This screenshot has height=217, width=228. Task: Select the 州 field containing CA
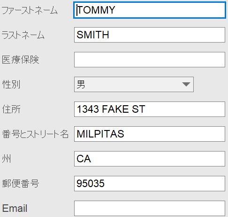[x=150, y=159]
